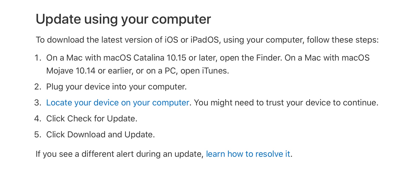Click the word 'iTunes' in step one
The width and height of the screenshot is (418, 170).
click(215, 71)
